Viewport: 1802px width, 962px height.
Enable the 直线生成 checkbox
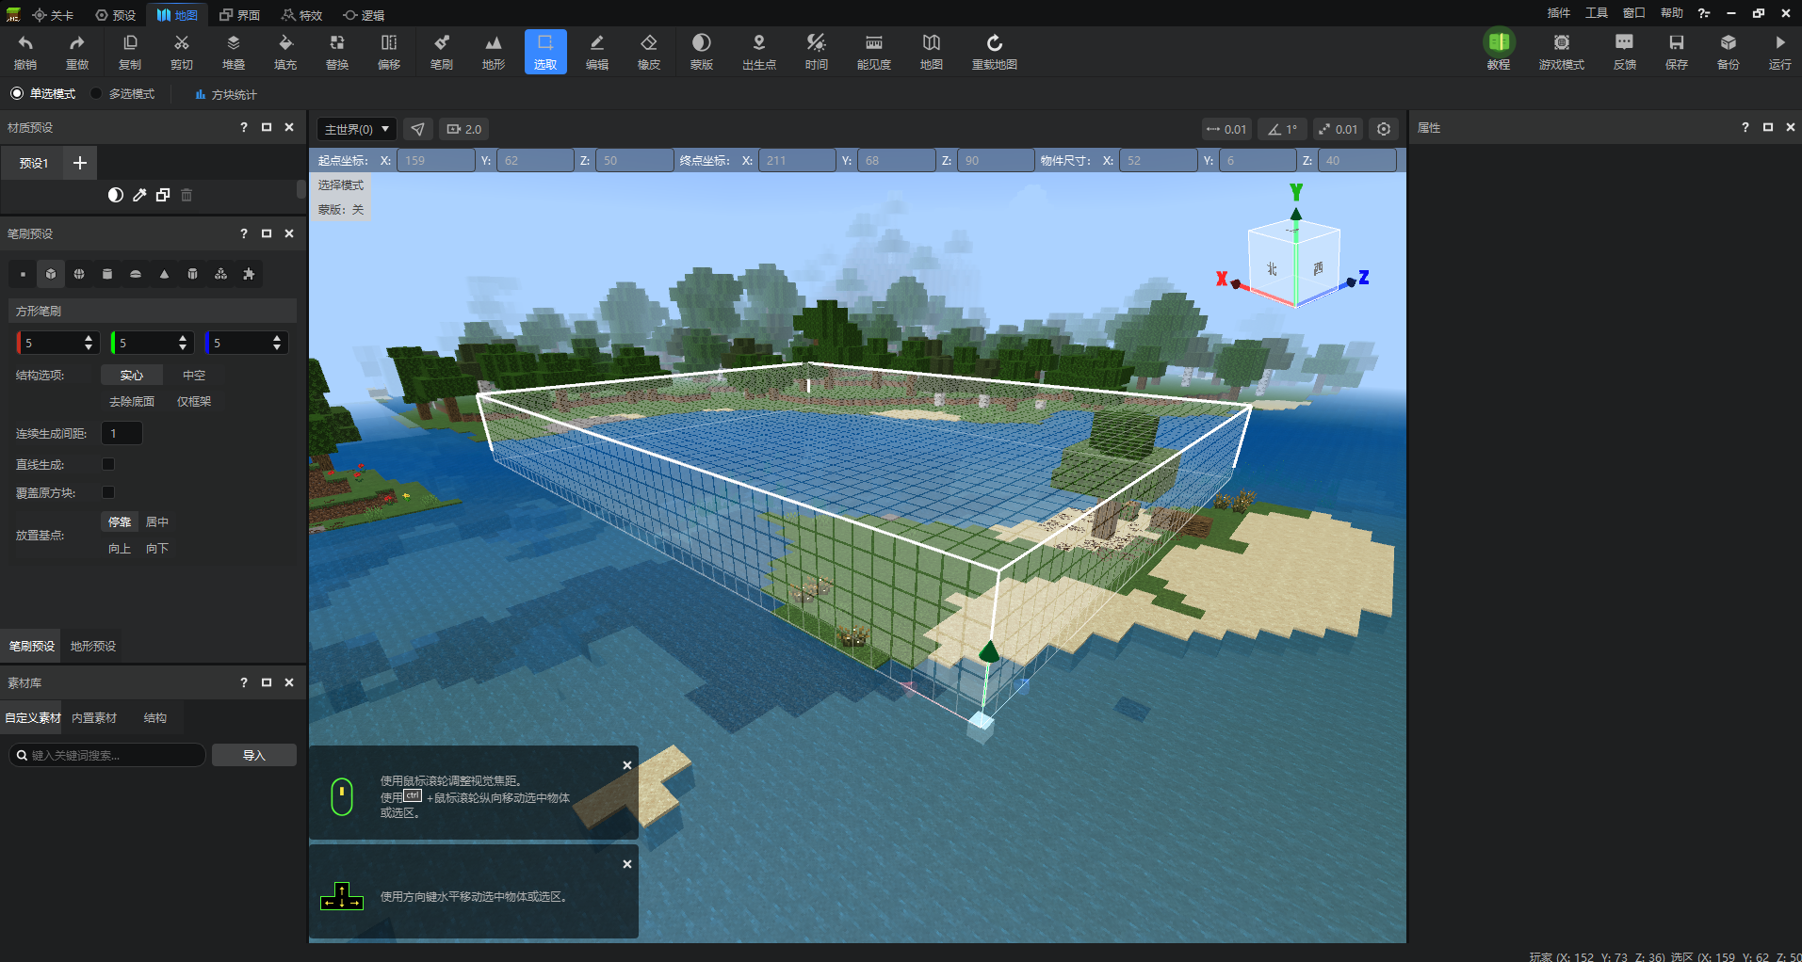pyautogui.click(x=108, y=464)
